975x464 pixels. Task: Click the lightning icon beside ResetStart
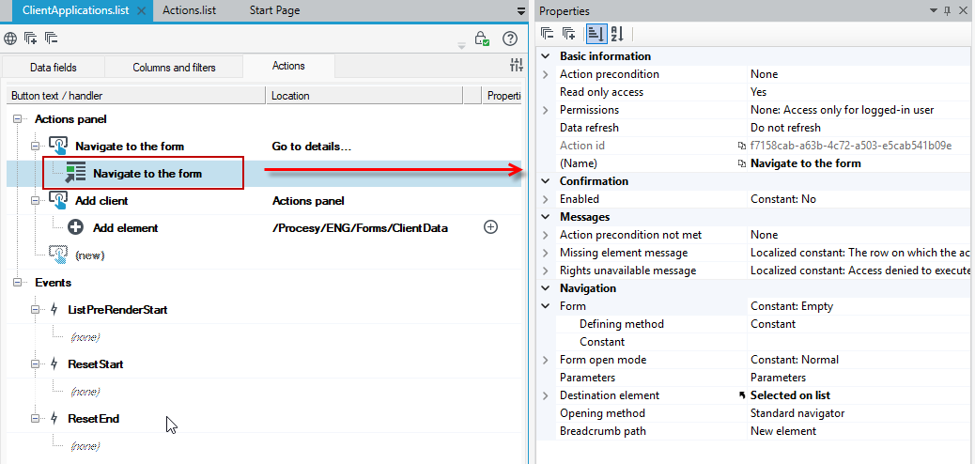pos(54,363)
